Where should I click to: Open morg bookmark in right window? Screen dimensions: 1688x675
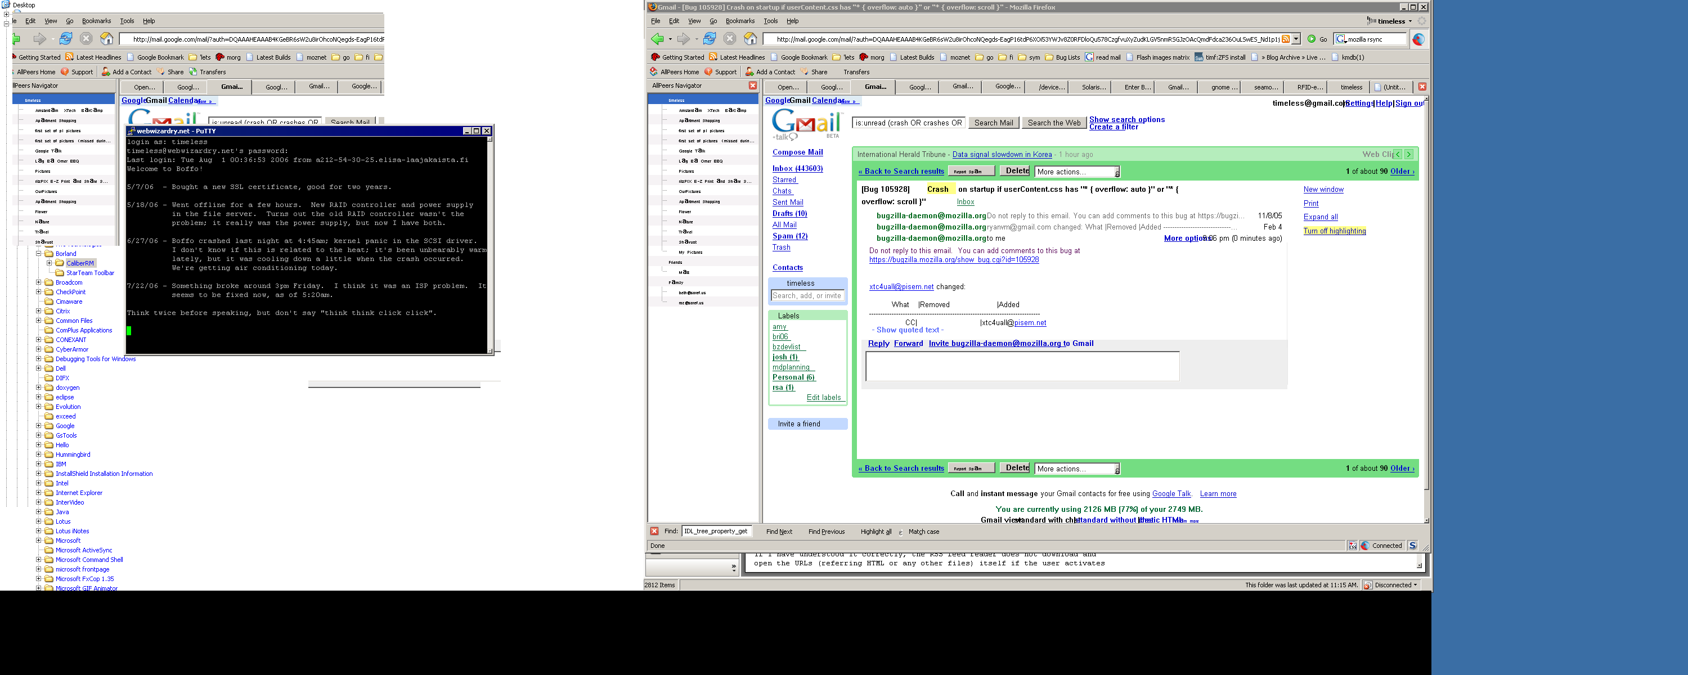click(872, 57)
